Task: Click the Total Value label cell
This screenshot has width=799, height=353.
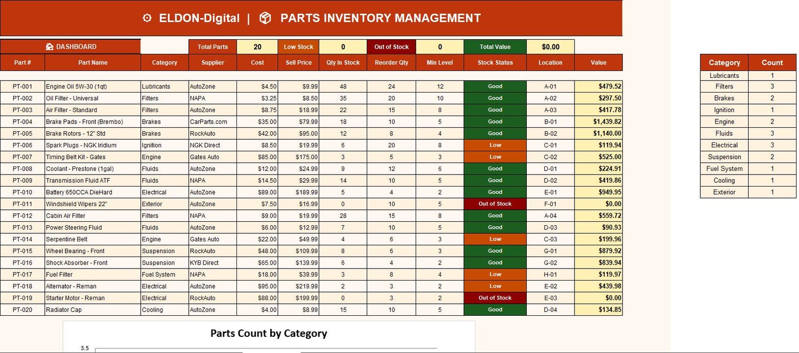Action: click(x=495, y=47)
